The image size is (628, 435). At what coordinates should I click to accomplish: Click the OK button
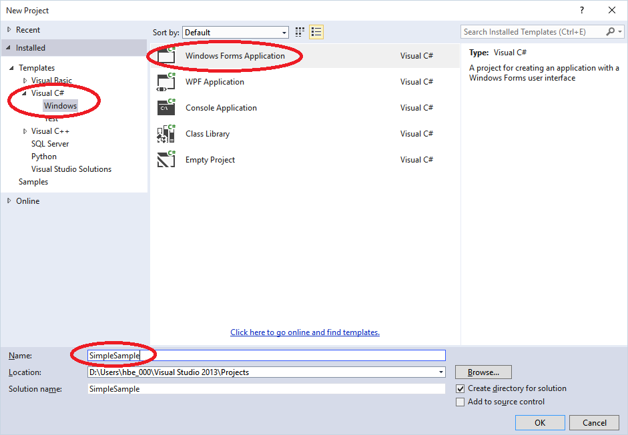[x=540, y=422]
